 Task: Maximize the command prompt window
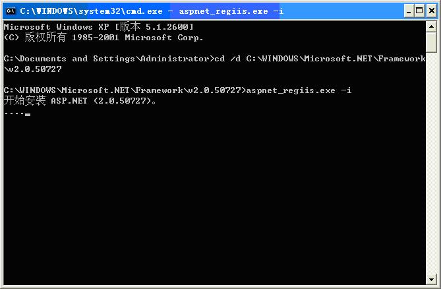[419, 11]
